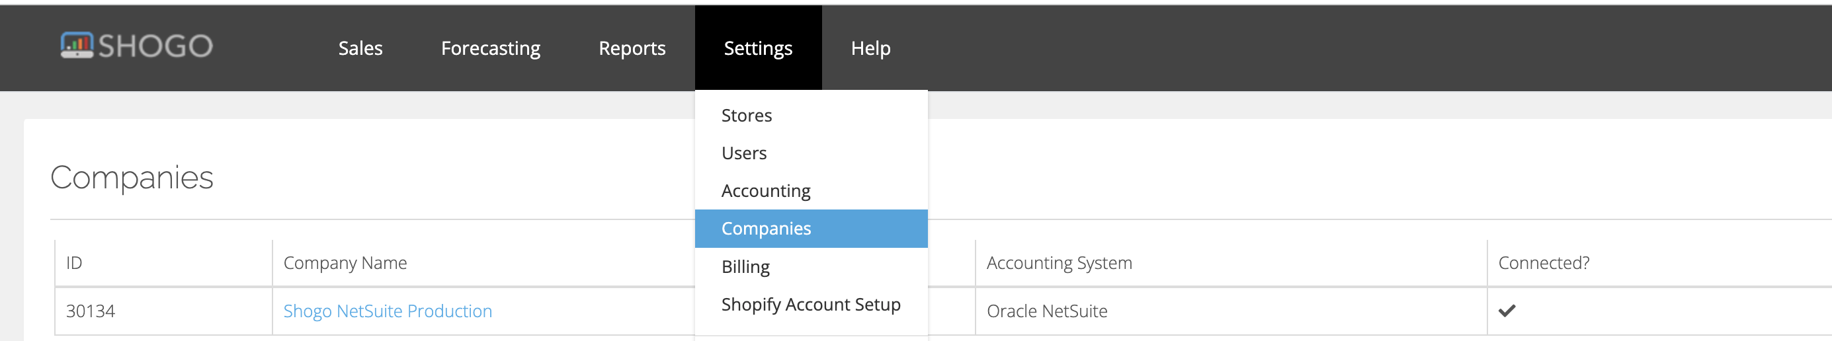Click the Connected? column header
Image resolution: width=1832 pixels, height=341 pixels.
1543,263
